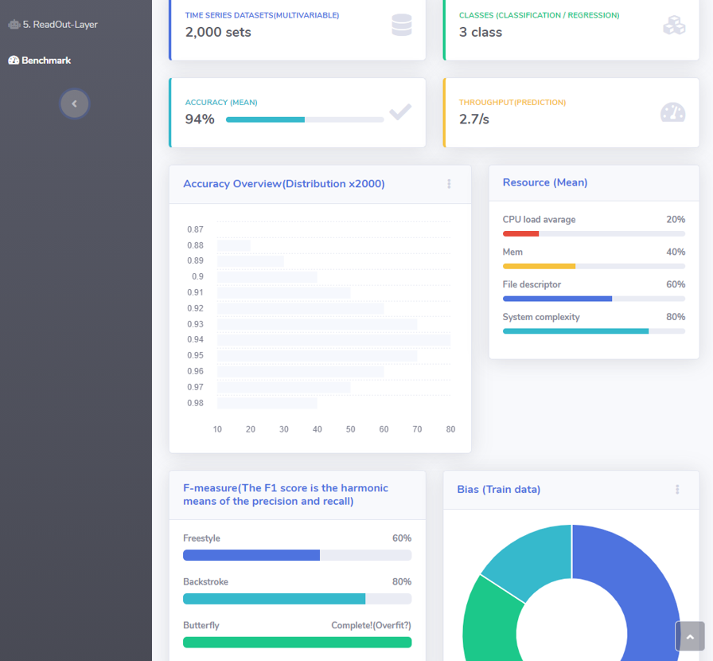Open Accuracy Overview options menu (three dots)
Image resolution: width=713 pixels, height=661 pixels.
pos(449,184)
